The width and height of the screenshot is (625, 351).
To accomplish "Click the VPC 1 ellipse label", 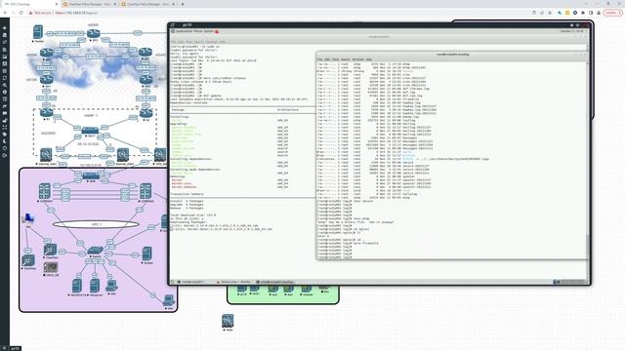I will click(96, 224).
